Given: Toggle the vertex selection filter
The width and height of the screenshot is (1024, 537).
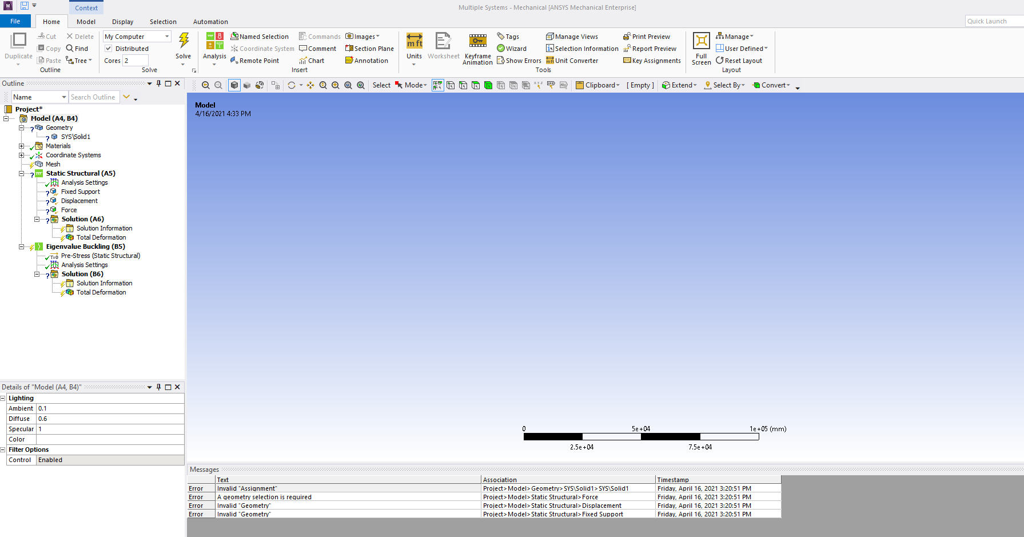Looking at the screenshot, I should 451,85.
